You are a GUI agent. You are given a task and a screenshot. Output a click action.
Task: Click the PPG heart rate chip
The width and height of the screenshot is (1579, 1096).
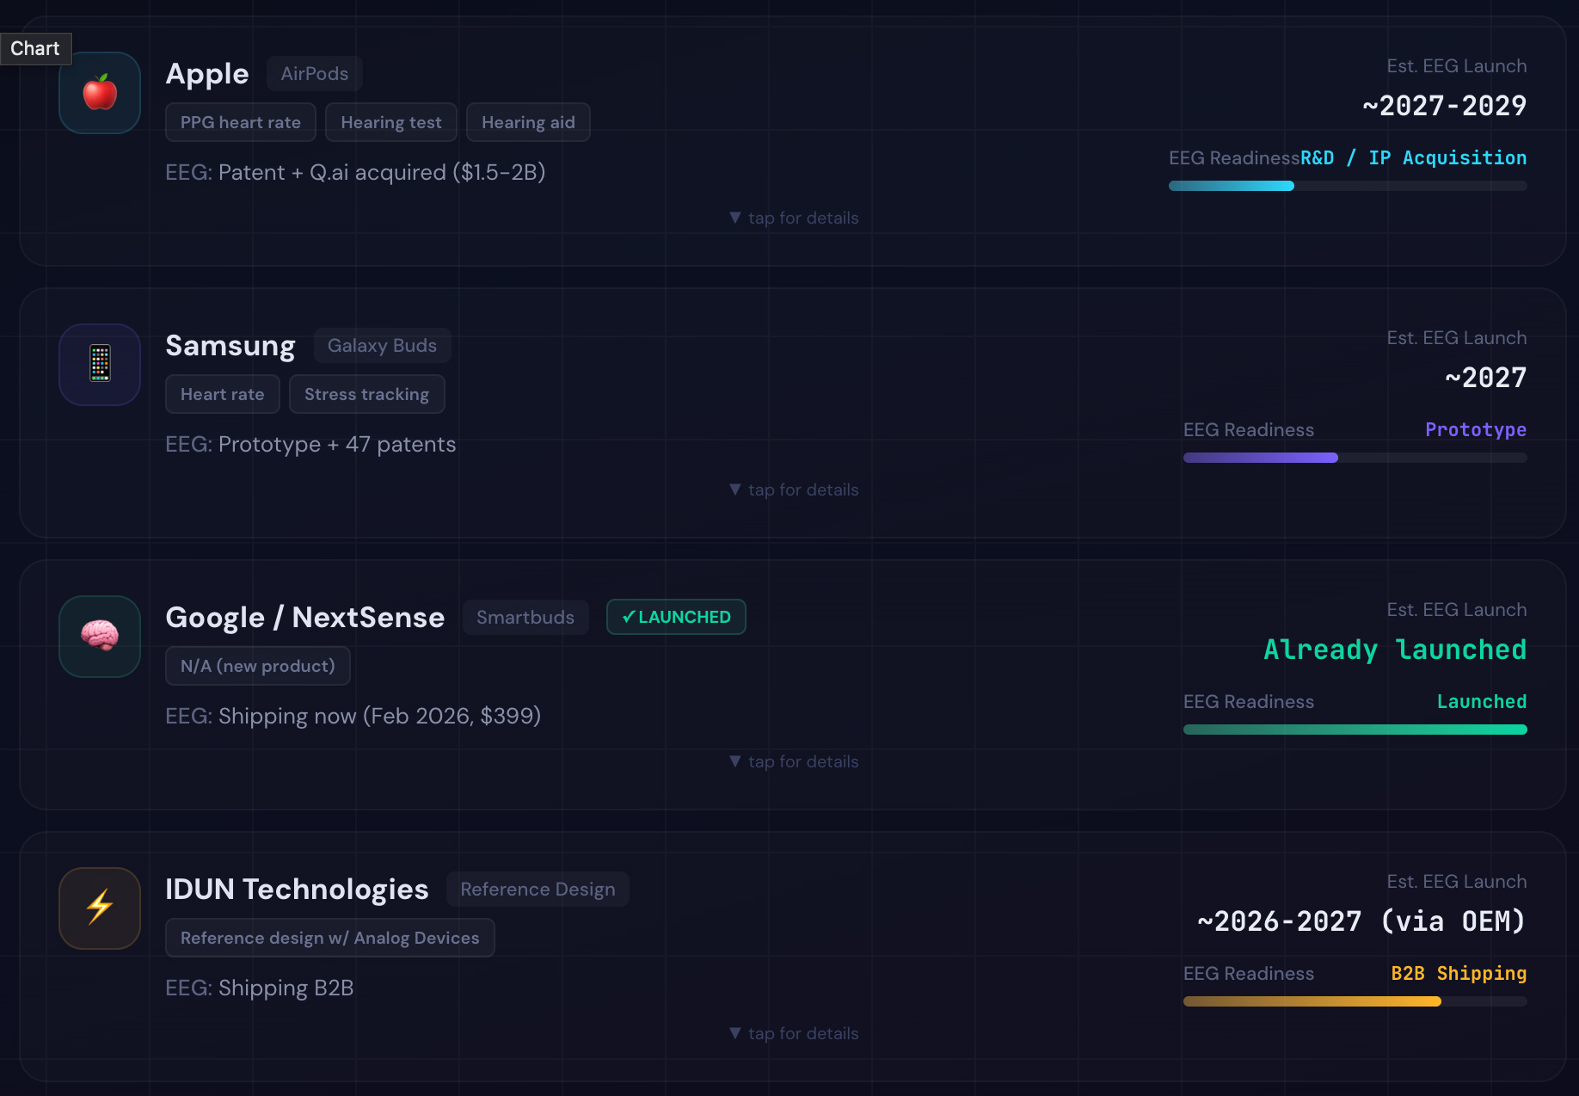click(x=241, y=122)
